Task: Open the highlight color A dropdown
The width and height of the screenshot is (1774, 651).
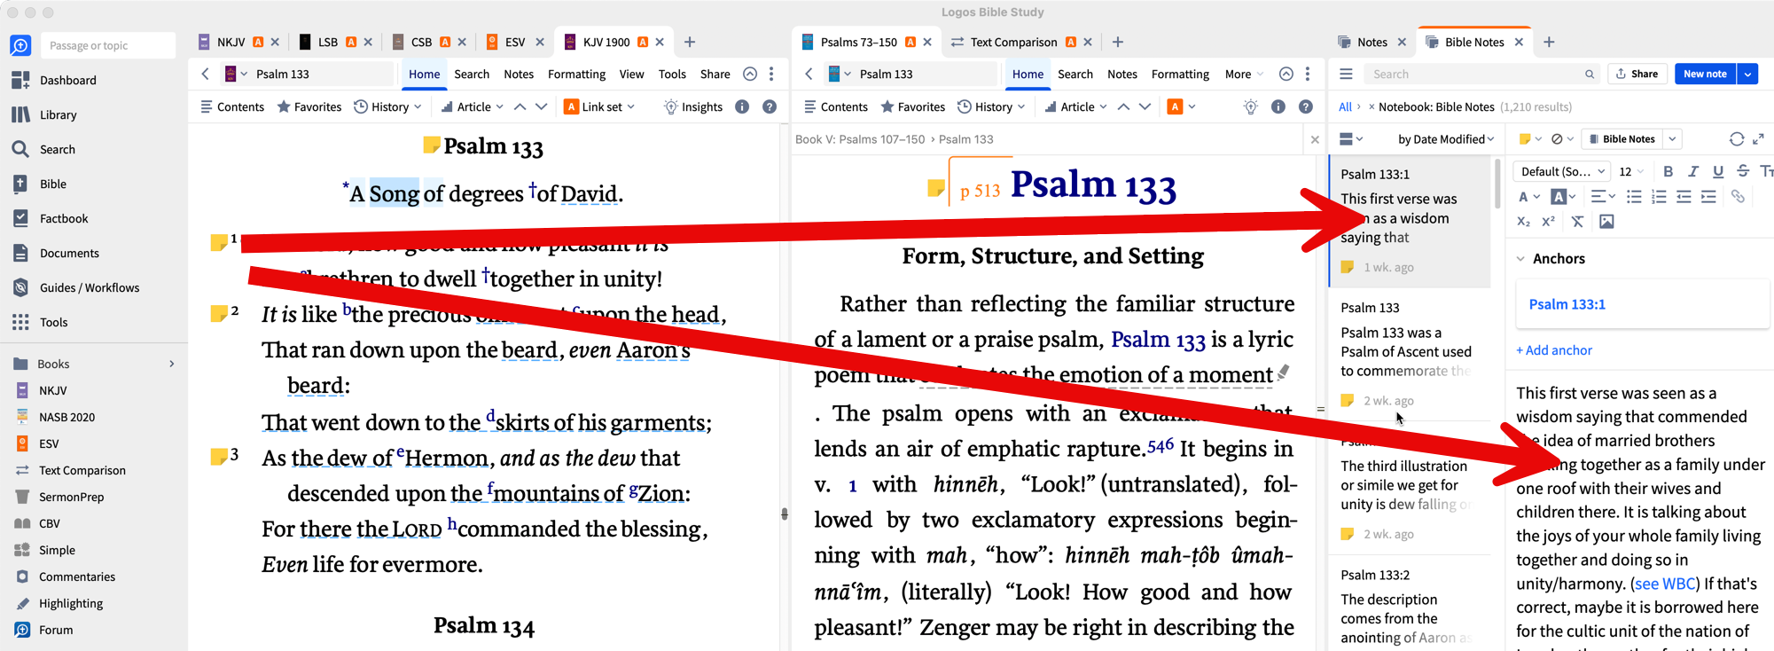Action: tap(1563, 197)
